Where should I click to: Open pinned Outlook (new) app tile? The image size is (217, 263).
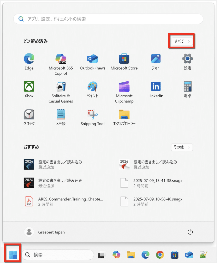(93, 62)
